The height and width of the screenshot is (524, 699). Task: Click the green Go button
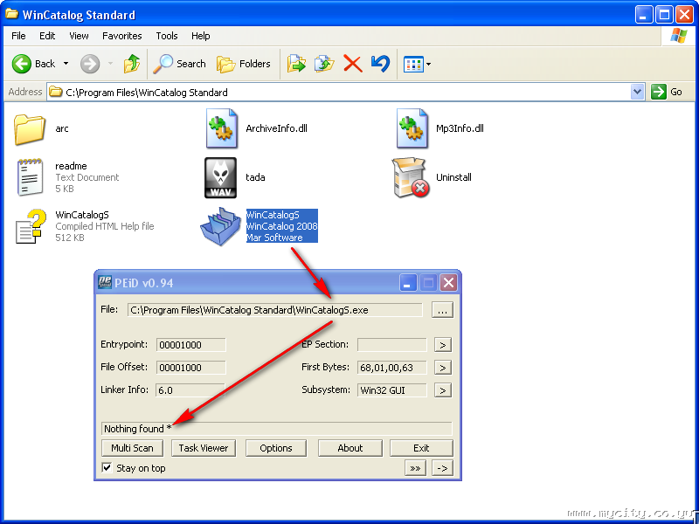667,92
